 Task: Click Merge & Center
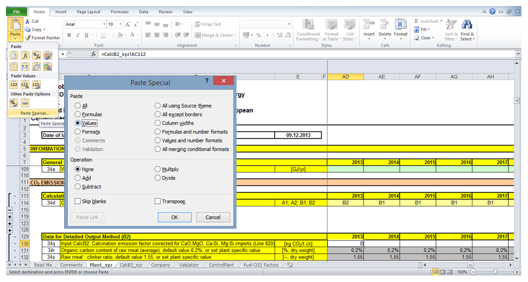pyautogui.click(x=215, y=35)
